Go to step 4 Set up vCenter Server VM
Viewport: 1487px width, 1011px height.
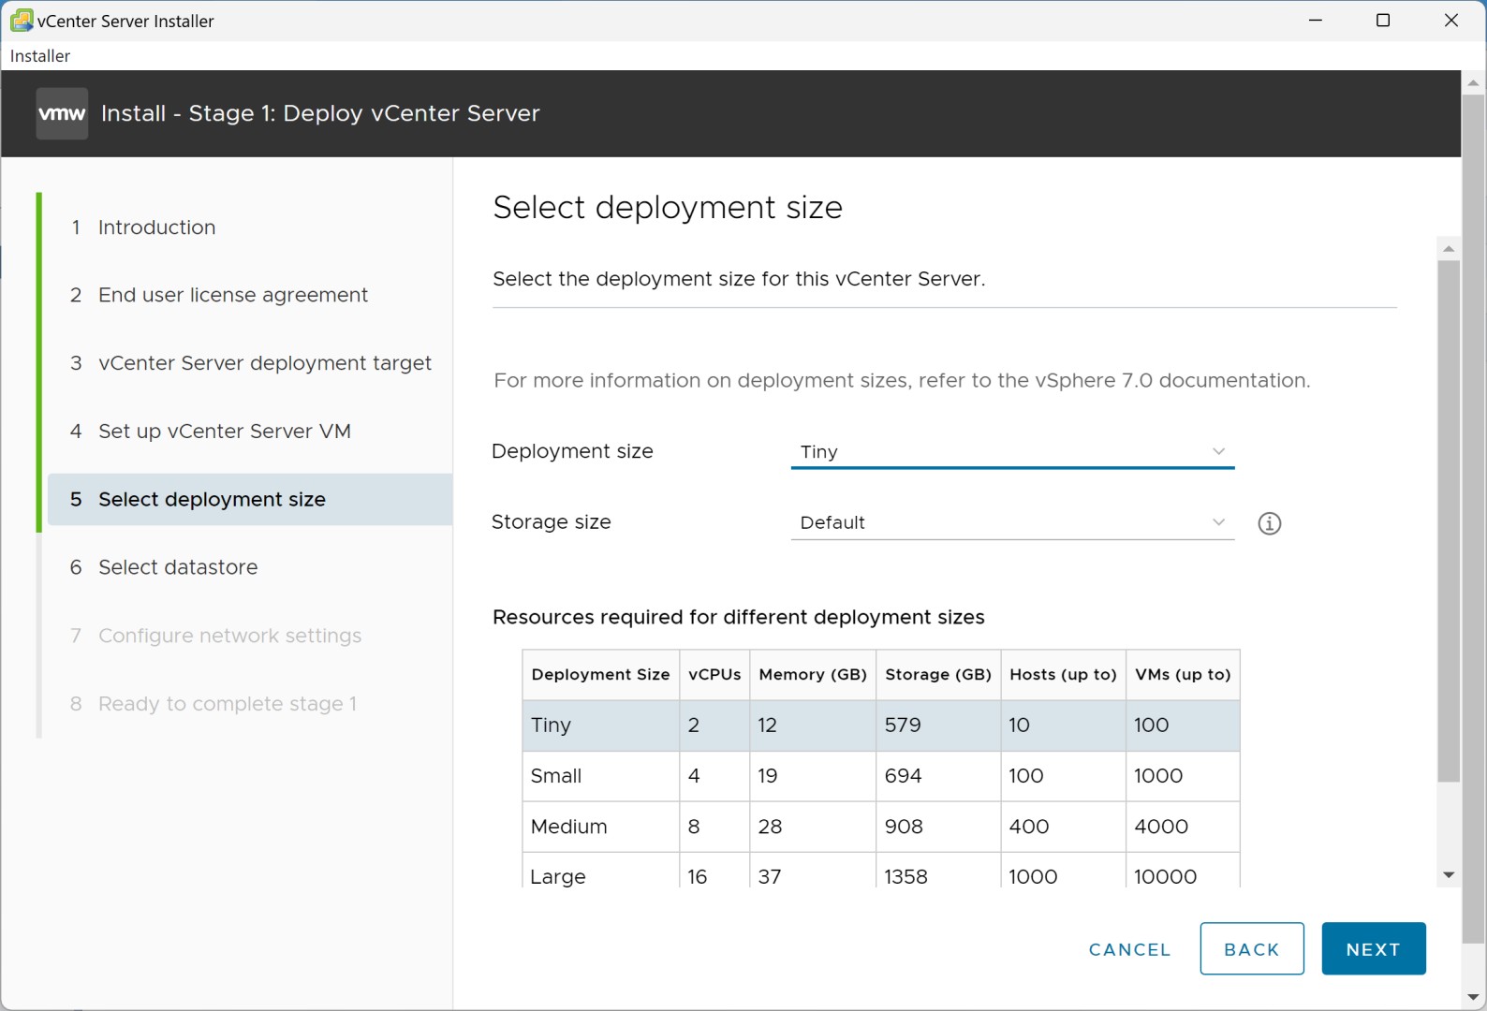211,432
